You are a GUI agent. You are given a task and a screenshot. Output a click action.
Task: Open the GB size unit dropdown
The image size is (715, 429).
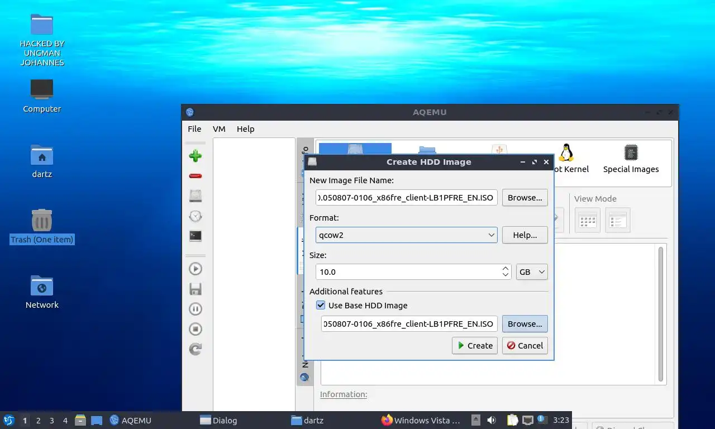532,272
